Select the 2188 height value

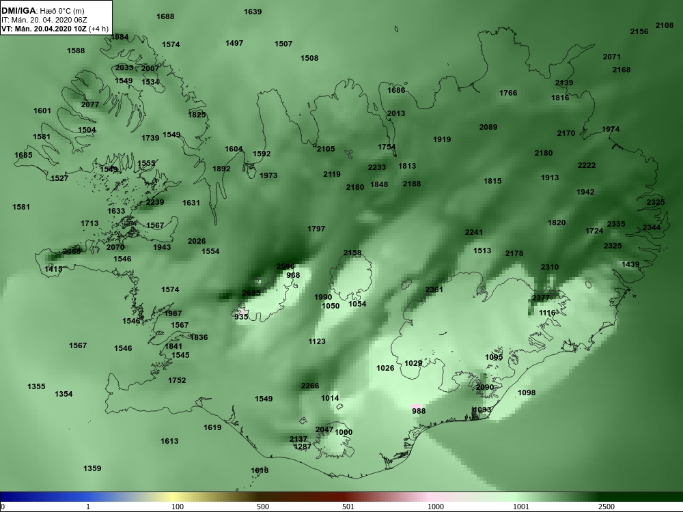point(412,184)
